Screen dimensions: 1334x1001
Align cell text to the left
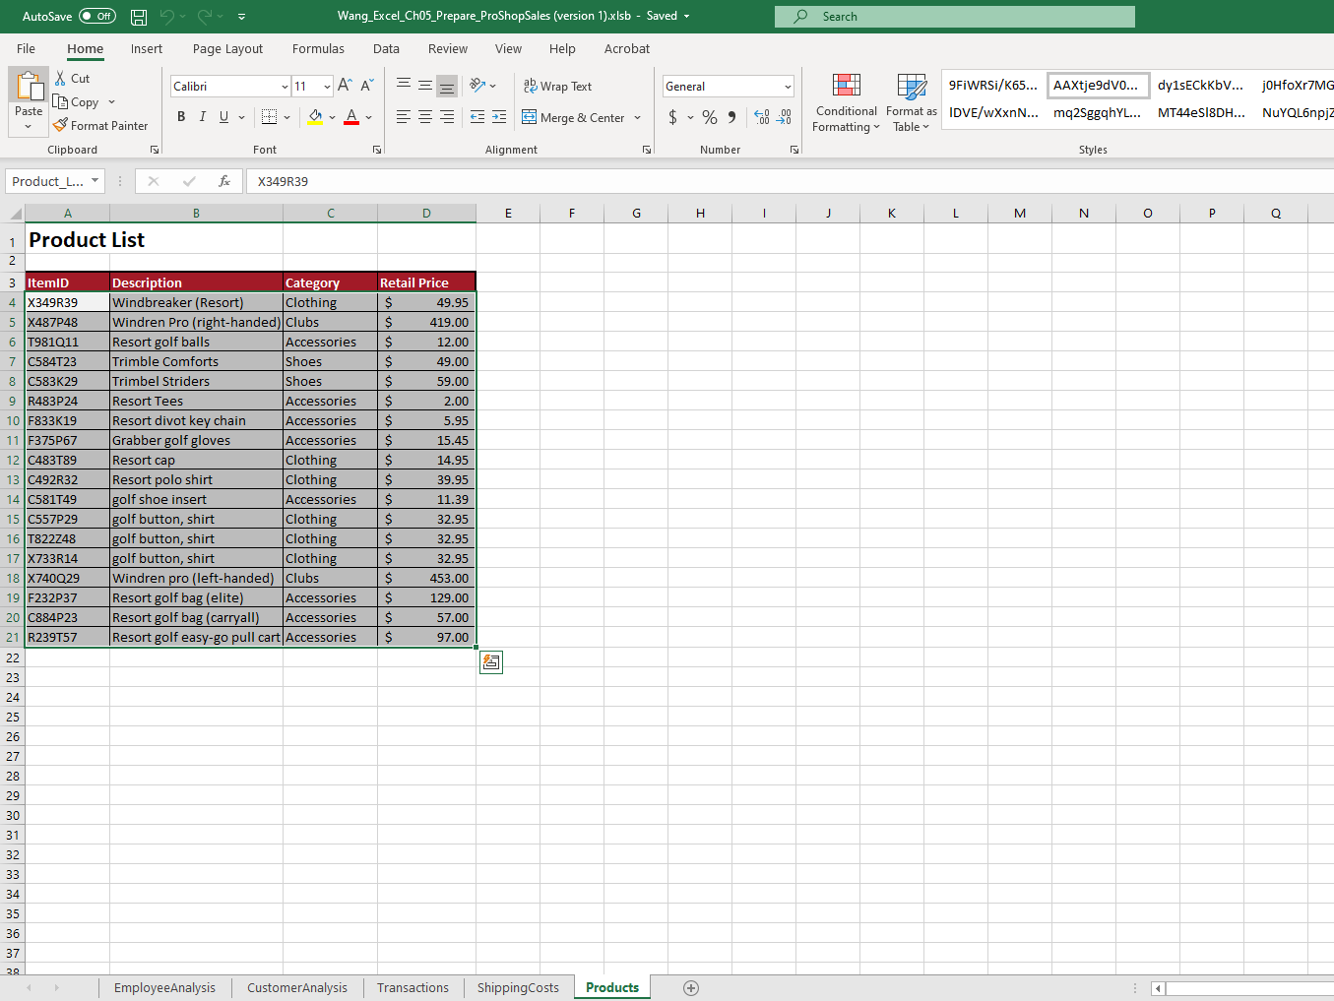point(404,117)
